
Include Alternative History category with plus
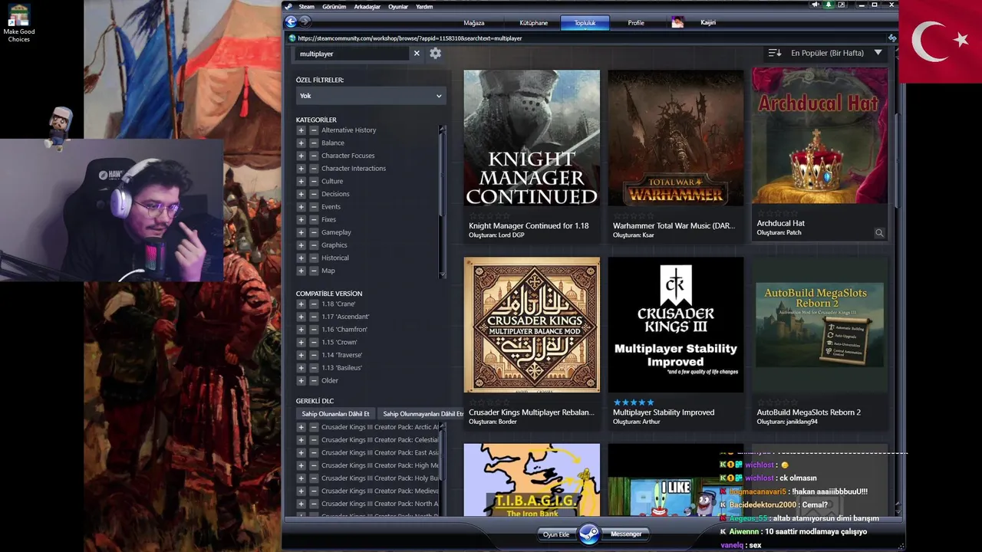tap(301, 130)
